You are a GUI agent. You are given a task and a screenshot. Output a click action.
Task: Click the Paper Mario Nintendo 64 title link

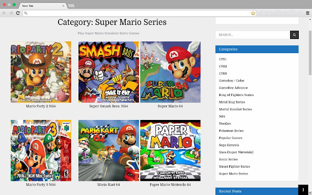coord(170,185)
